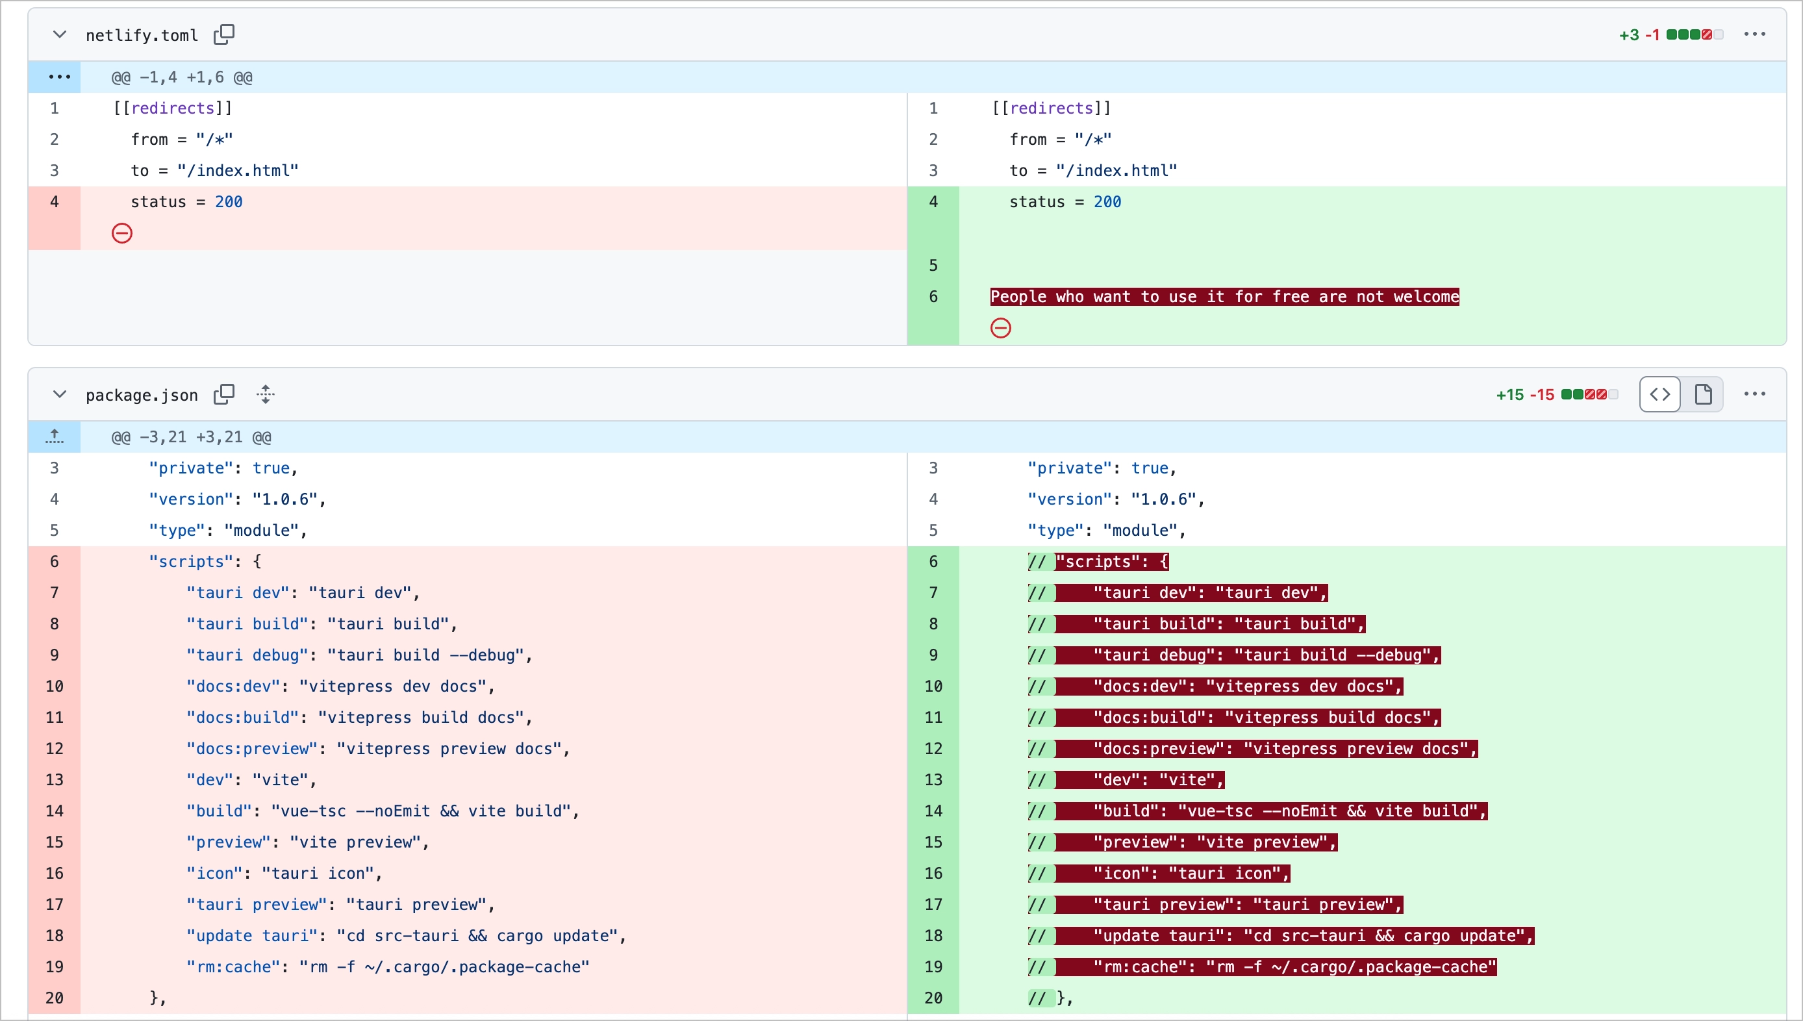This screenshot has height=1021, width=1803.
Task: Select added line '"docs:build": "vitepress build docs",'
Action: [1234, 718]
